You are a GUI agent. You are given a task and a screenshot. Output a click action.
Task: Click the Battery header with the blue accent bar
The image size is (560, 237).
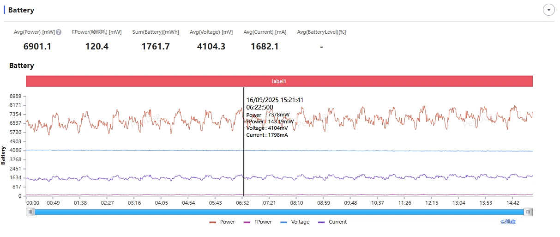coord(21,10)
